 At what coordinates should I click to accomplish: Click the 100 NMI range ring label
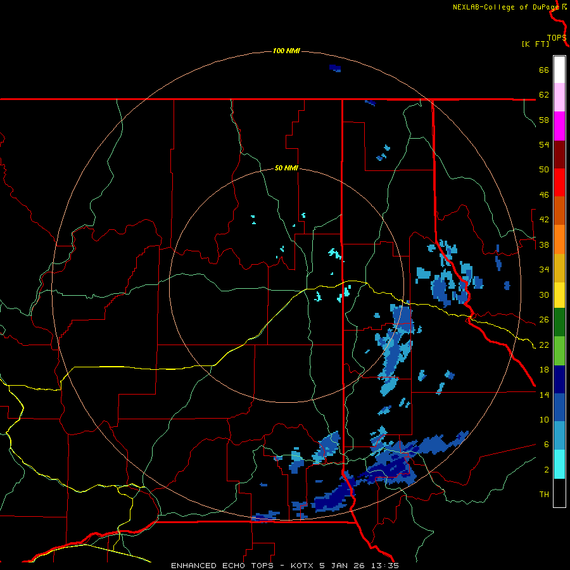point(286,51)
